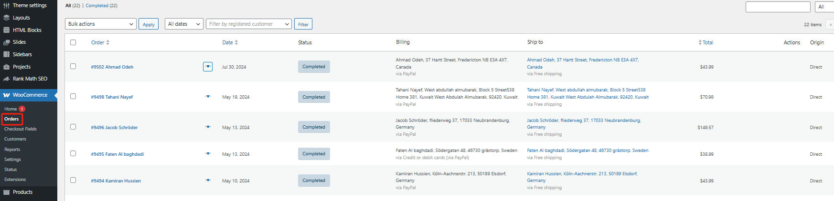Preview order #9502 with eye icon
Viewport: 834px width, 201px height.
(x=208, y=67)
